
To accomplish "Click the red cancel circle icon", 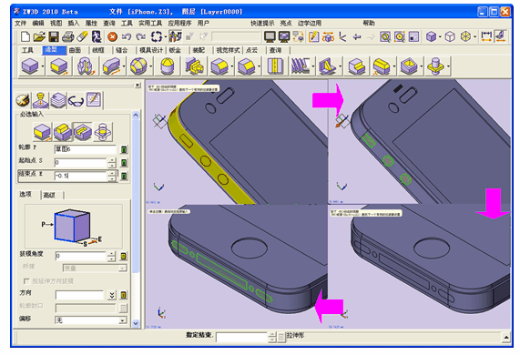I will point(112,36).
